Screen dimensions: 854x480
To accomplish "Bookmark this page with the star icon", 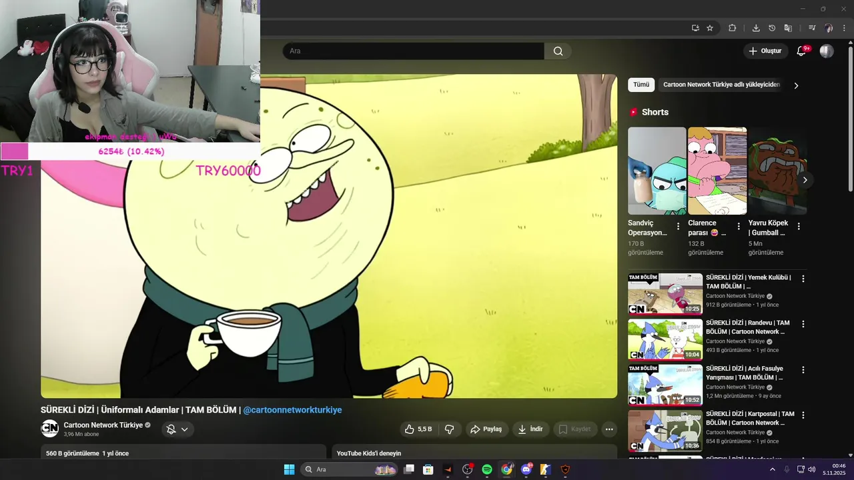I will (710, 28).
